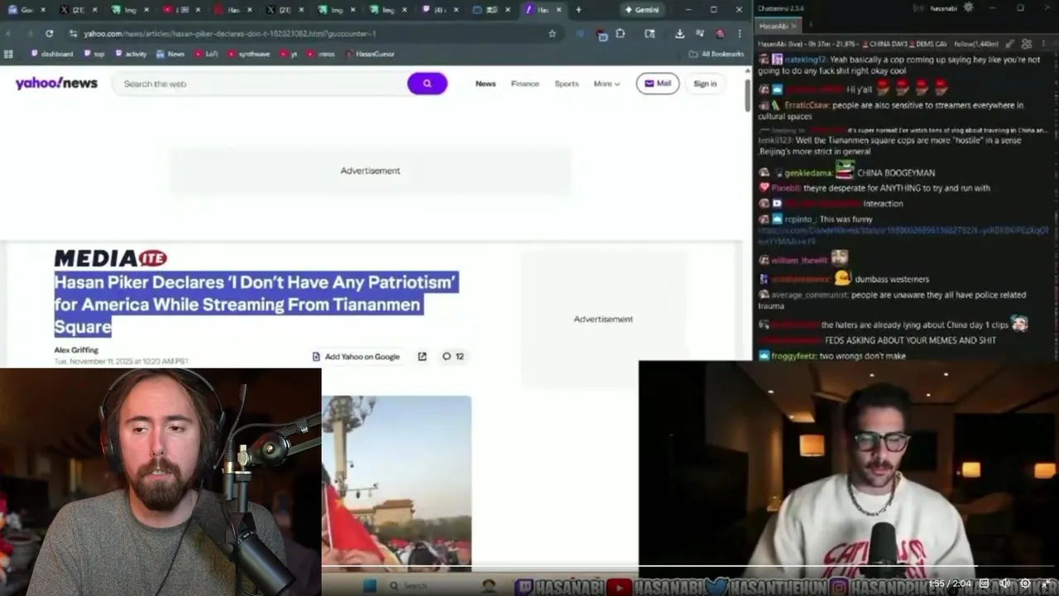
Task: Click the headline 'Hasan Piker Declares'
Action: [x=255, y=304]
